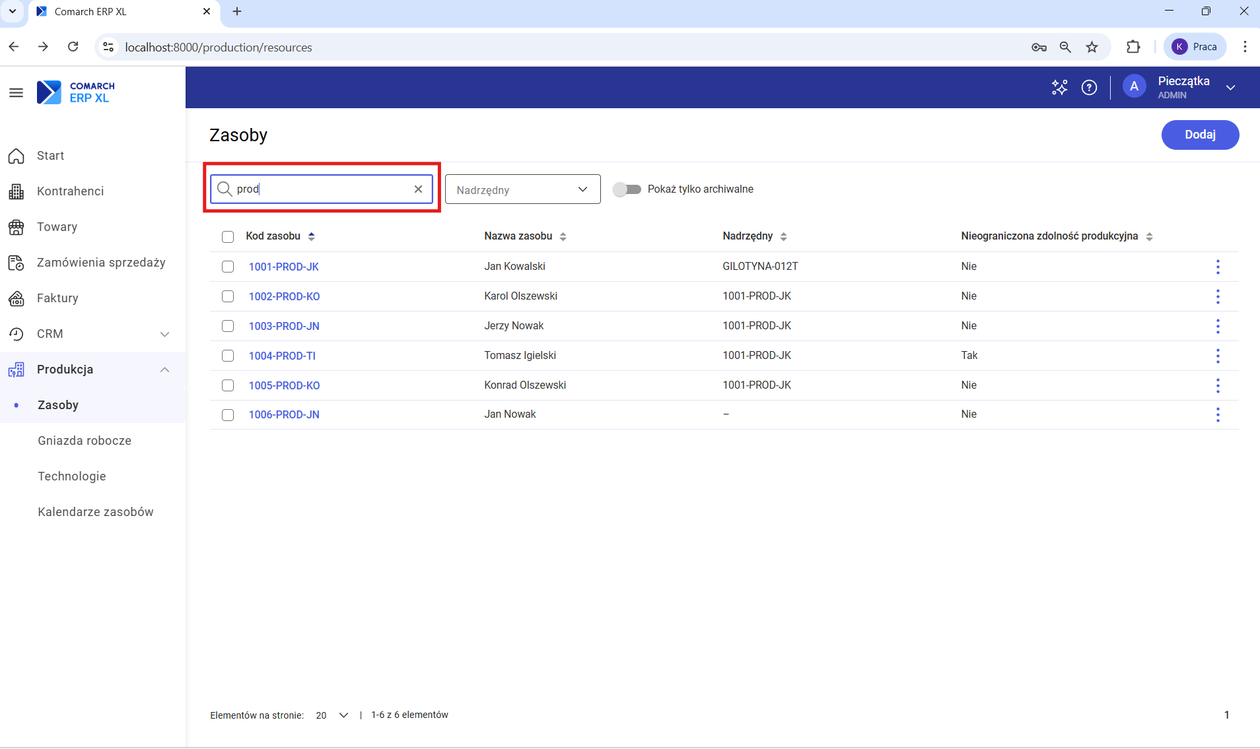Go to Gniazda robocze in sidebar
Image resolution: width=1260 pixels, height=749 pixels.
[x=85, y=441]
